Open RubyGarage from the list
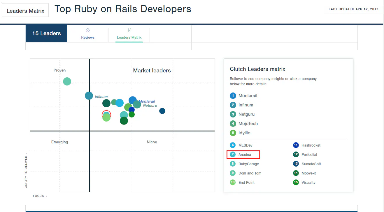 click(248, 164)
